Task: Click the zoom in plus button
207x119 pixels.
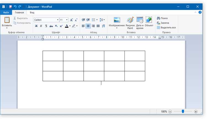Action: (196, 112)
